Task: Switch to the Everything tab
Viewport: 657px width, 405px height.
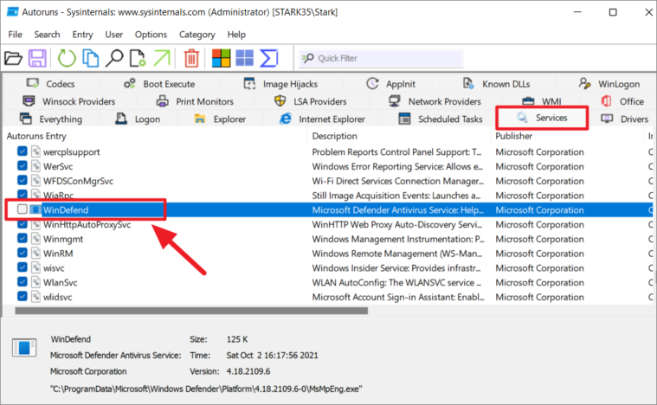Action: coord(51,119)
